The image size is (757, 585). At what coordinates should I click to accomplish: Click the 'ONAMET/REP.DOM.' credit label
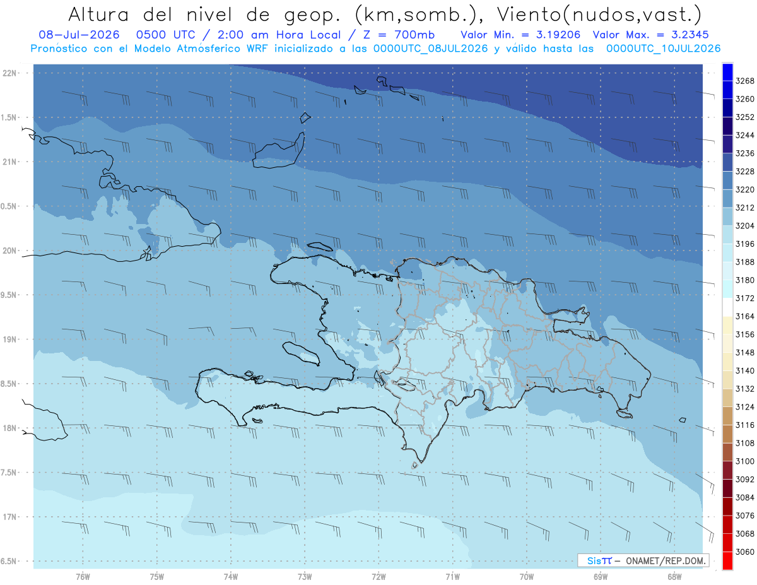point(665,560)
